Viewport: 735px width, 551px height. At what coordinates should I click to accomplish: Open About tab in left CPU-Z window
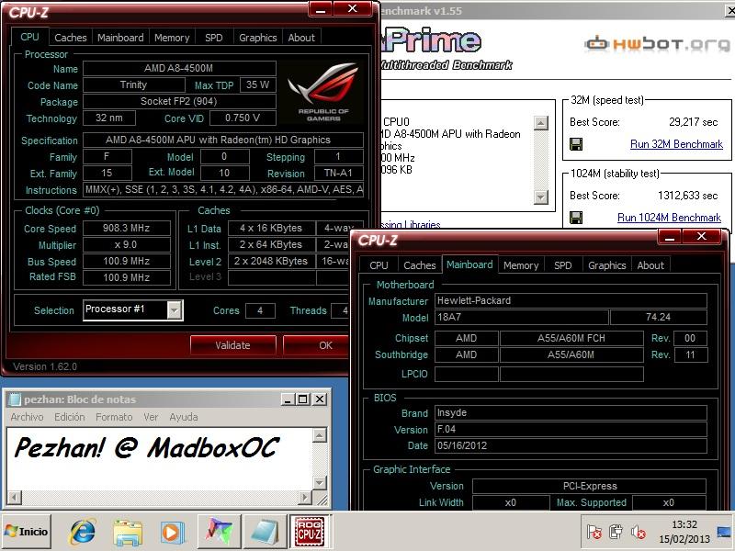tap(301, 38)
